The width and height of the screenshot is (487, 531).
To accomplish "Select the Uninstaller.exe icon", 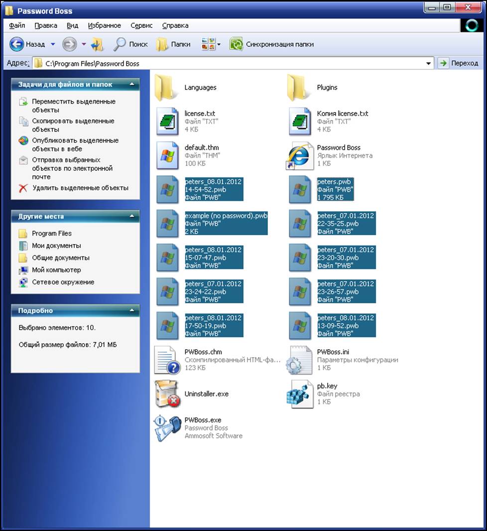I will (x=167, y=394).
